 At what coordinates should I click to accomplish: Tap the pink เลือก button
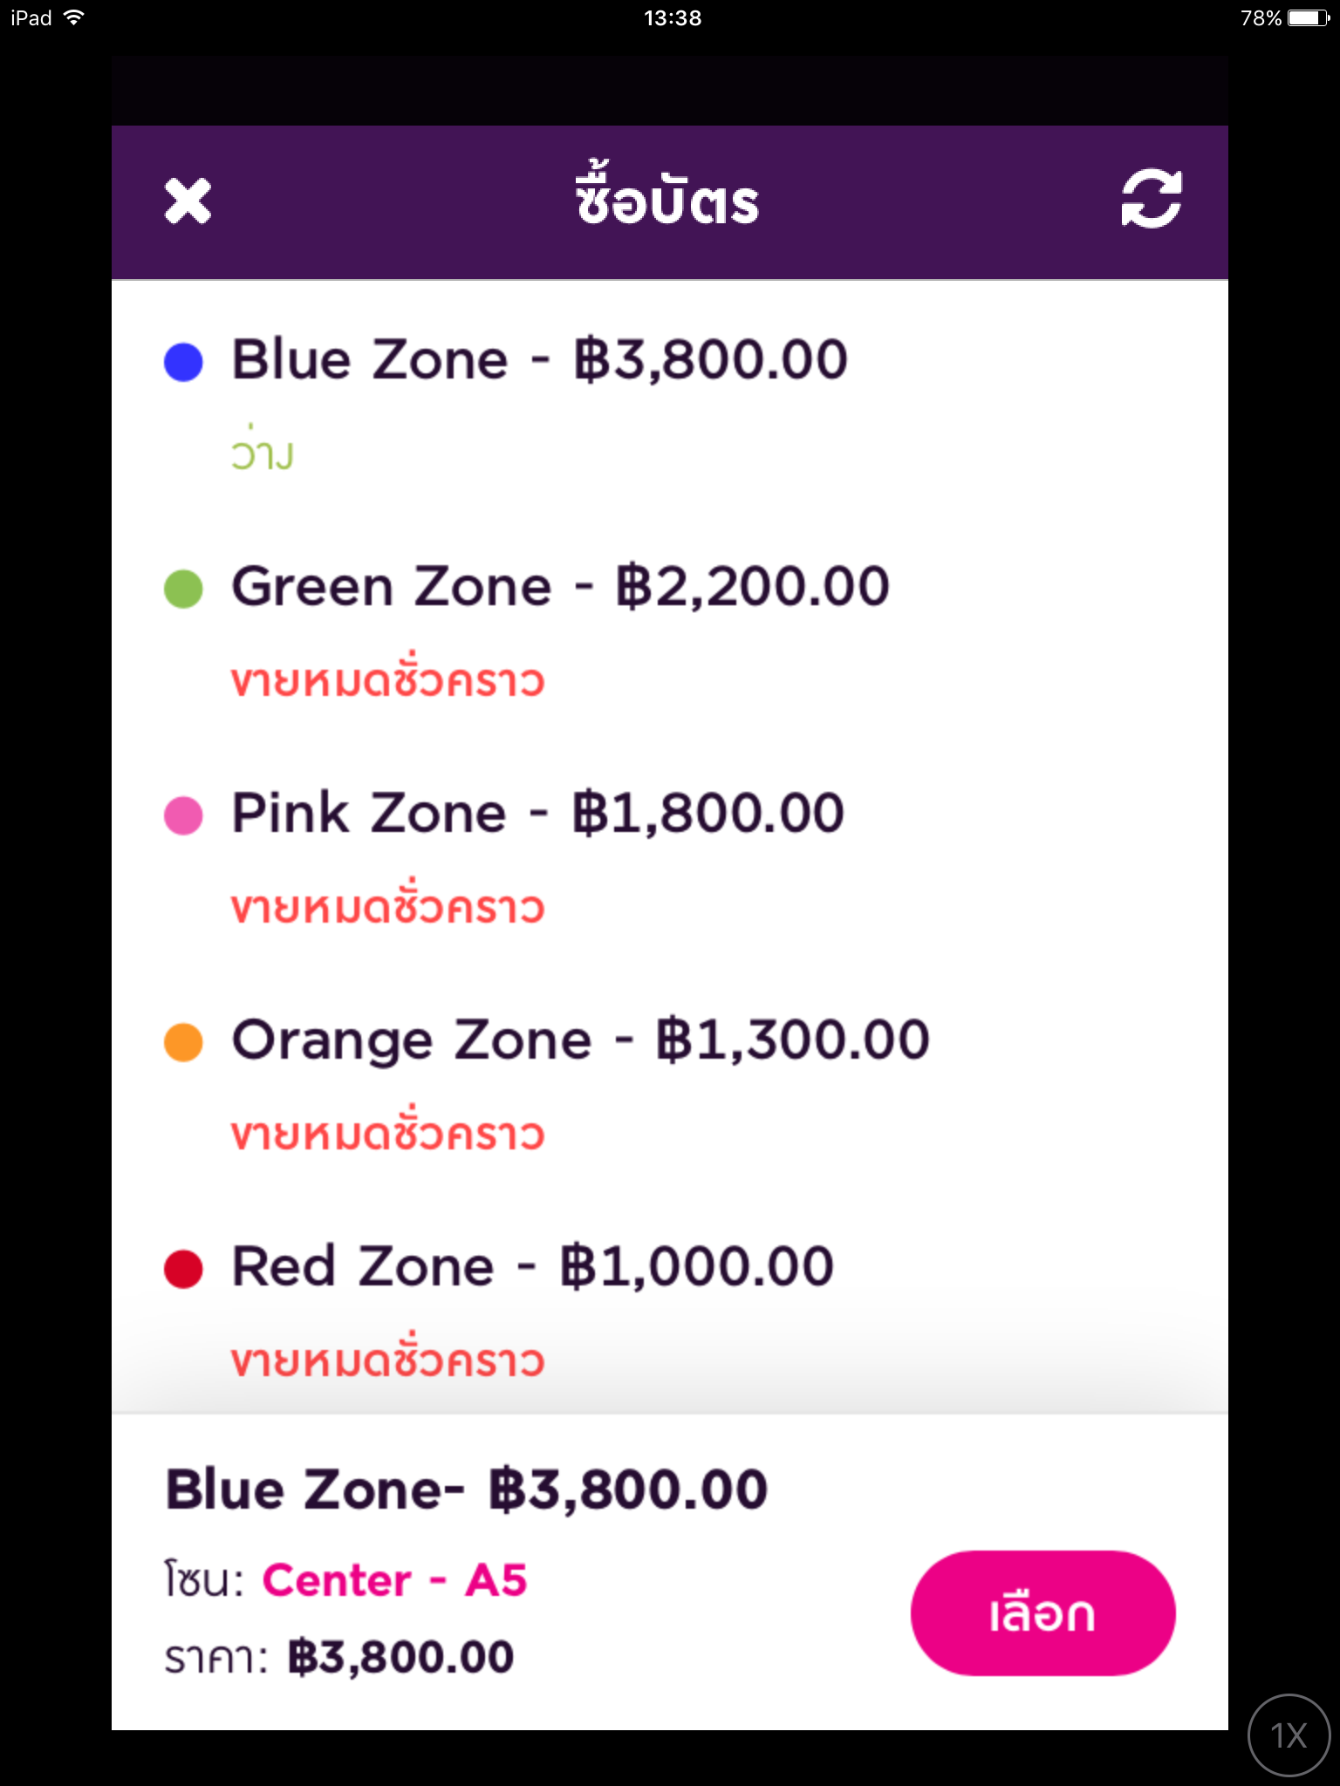[x=1043, y=1612]
